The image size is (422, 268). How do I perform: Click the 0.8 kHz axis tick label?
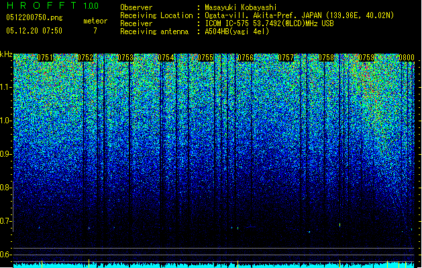6,188
